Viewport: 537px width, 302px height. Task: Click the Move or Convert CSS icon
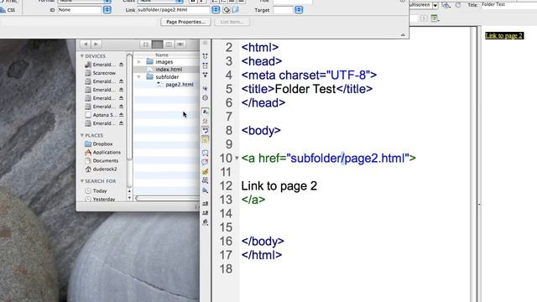pos(205,190)
